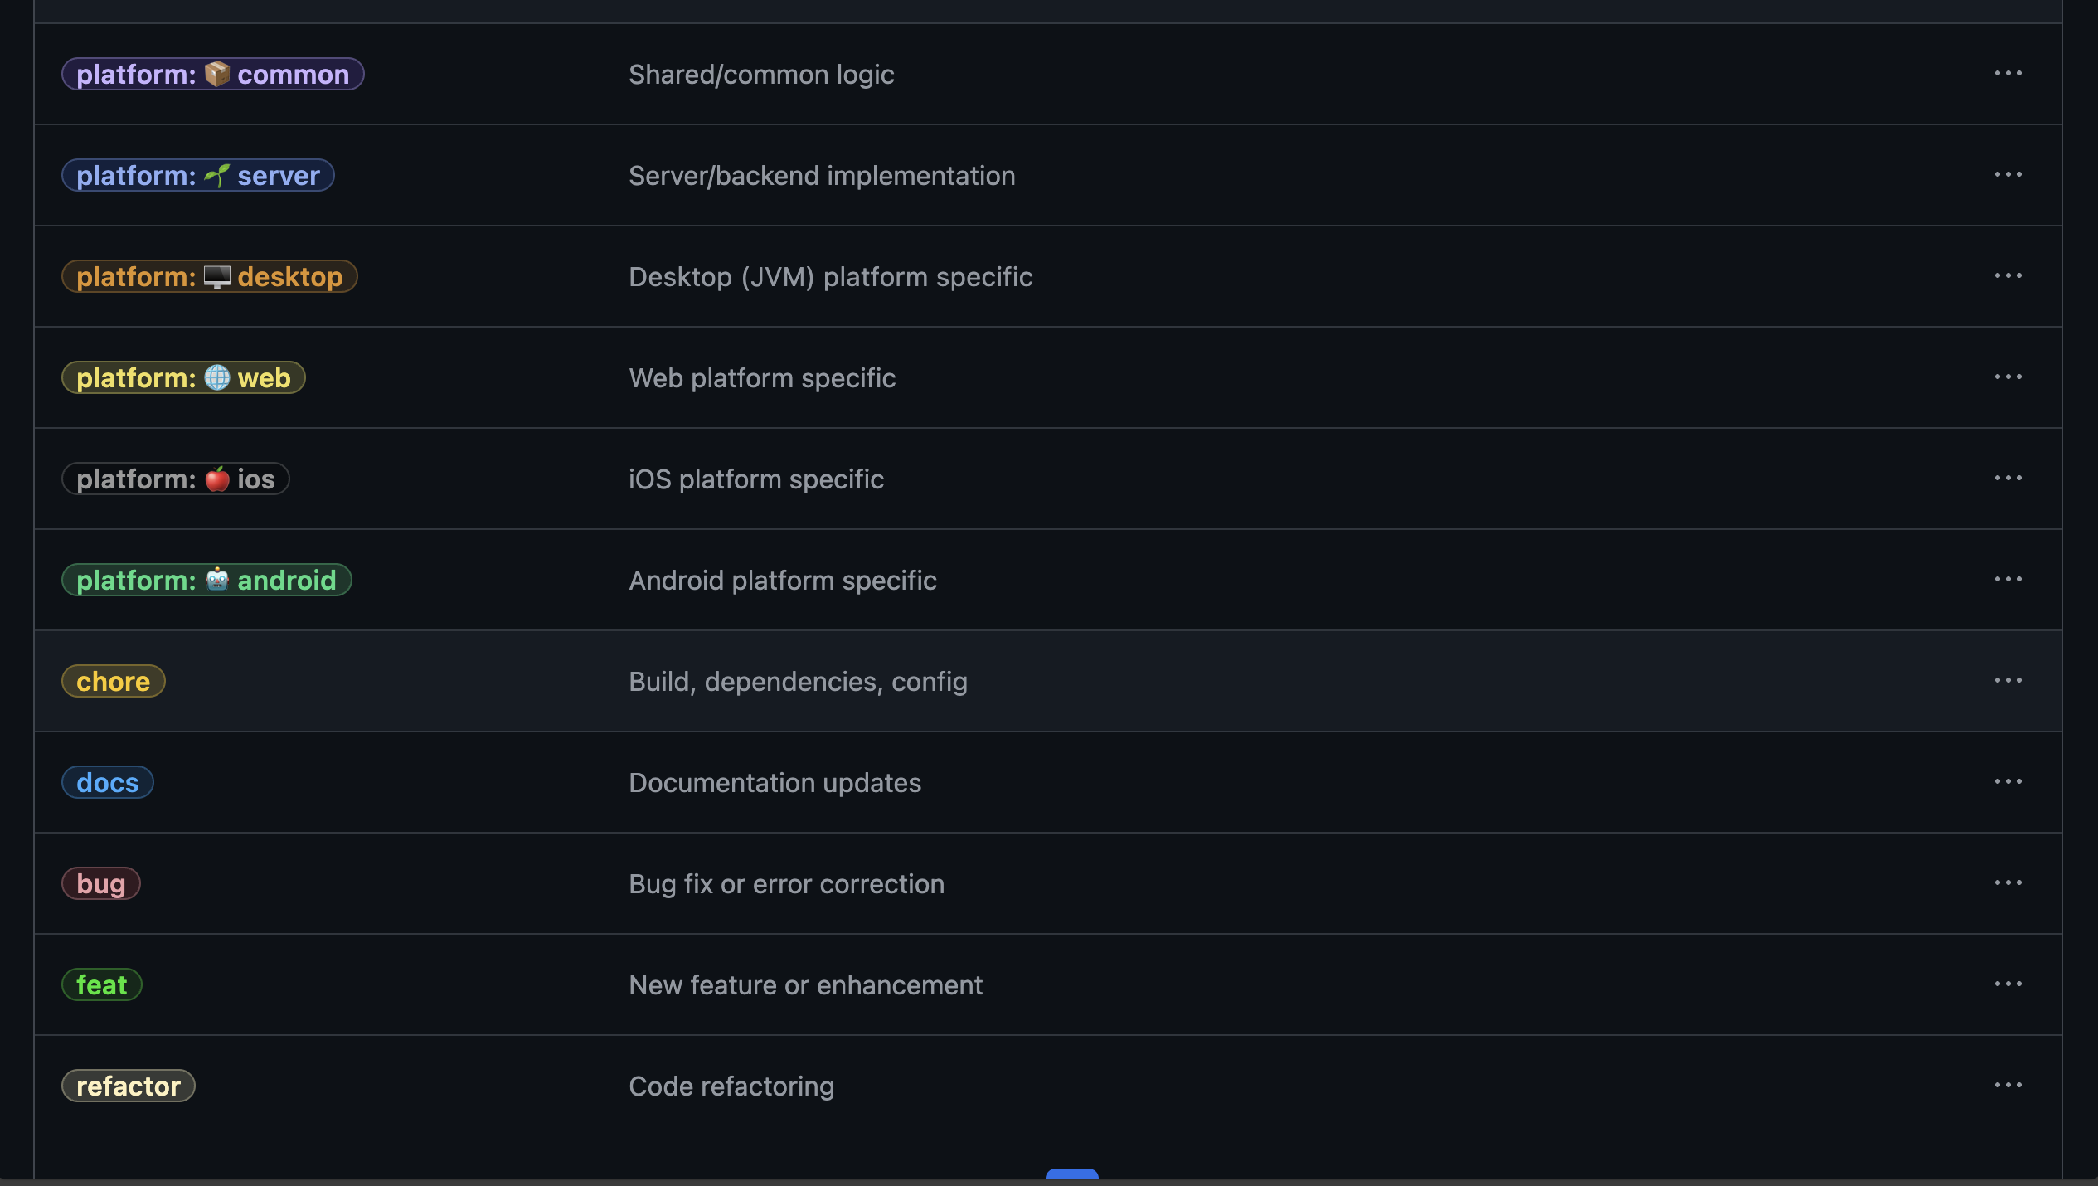Select the platform ios label badge
Viewport: 2098px width, 1186px height.
tap(175, 479)
